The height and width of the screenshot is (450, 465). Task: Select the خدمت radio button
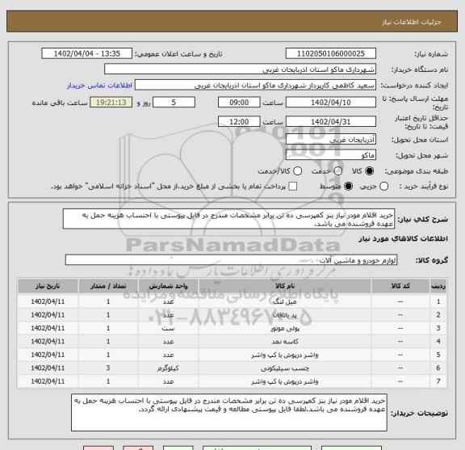(x=338, y=171)
